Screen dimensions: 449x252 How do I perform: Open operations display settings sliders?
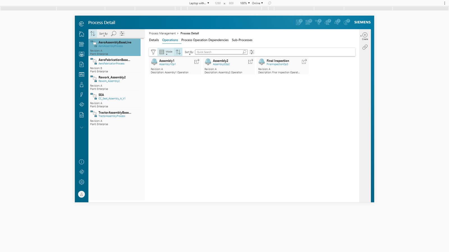[252, 52]
